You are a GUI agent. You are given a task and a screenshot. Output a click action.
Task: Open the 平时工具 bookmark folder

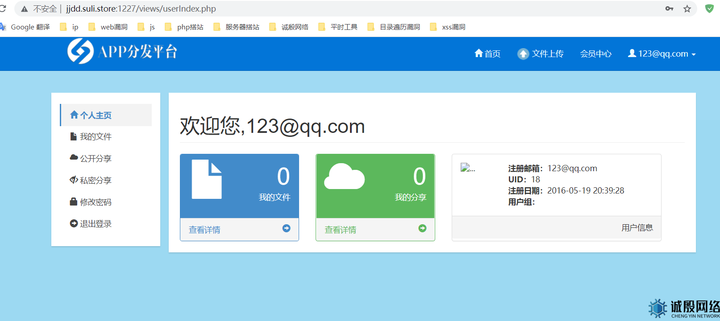(338, 27)
